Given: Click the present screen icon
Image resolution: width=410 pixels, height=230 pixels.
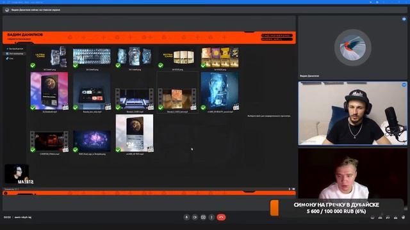Looking at the screenshot, I should click(x=203, y=217).
